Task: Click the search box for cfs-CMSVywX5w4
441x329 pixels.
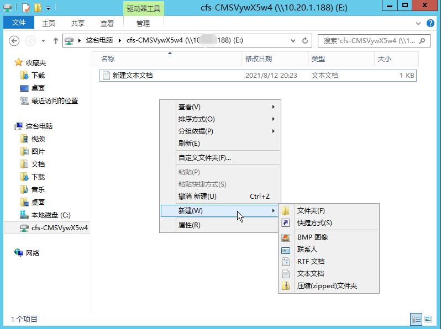Action: pyautogui.click(x=374, y=41)
